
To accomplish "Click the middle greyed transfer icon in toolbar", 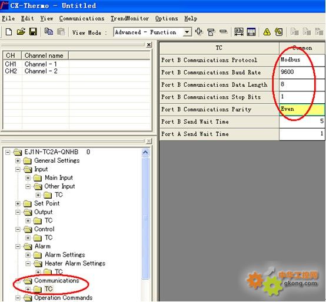I will tap(307, 32).
